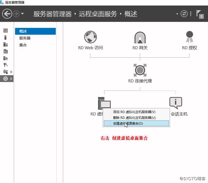Open the sidebar server icon with round badge
Image resolution: width=208 pixels, height=183 pixels.
pyautogui.click(x=6, y=58)
